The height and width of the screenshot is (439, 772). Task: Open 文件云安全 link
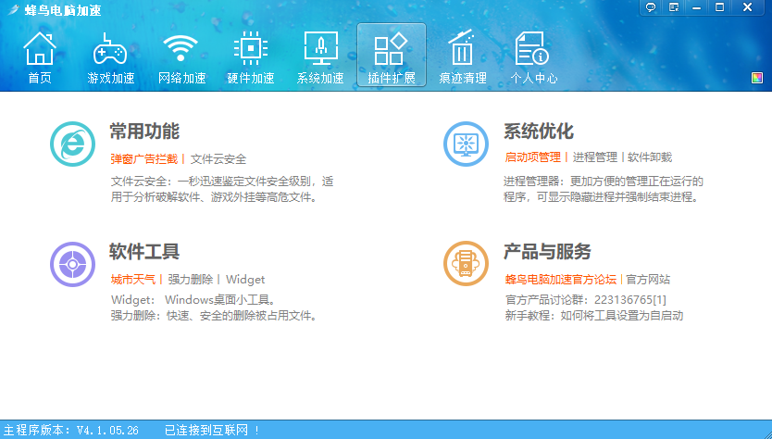[218, 158]
